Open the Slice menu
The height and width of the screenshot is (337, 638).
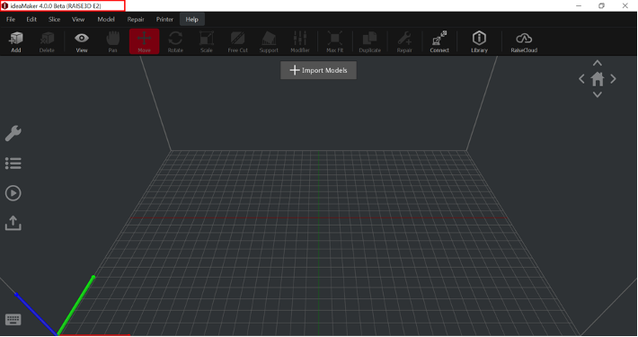click(x=54, y=19)
